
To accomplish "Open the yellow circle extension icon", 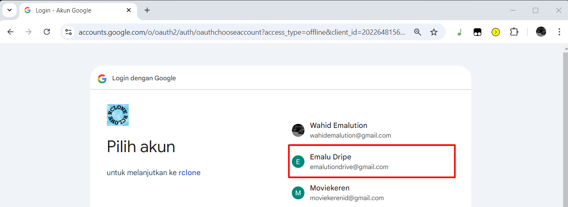I will [496, 32].
